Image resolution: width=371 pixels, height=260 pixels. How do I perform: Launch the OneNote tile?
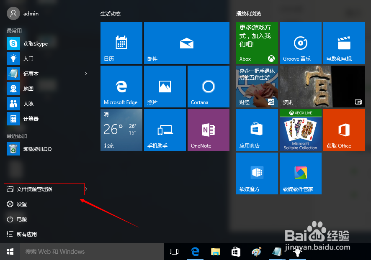209,130
